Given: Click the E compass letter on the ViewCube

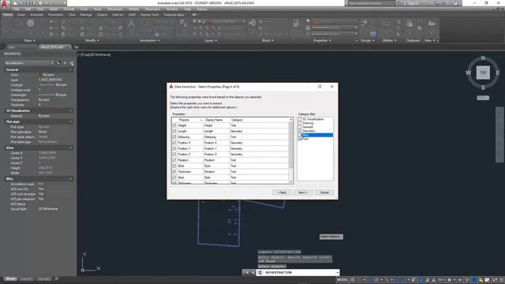Looking at the screenshot, I should [x=498, y=73].
